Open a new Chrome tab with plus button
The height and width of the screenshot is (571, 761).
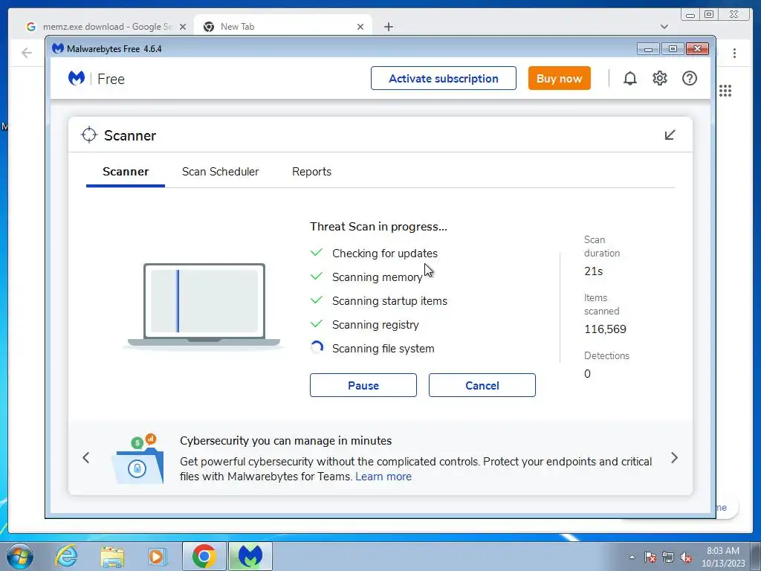(388, 27)
